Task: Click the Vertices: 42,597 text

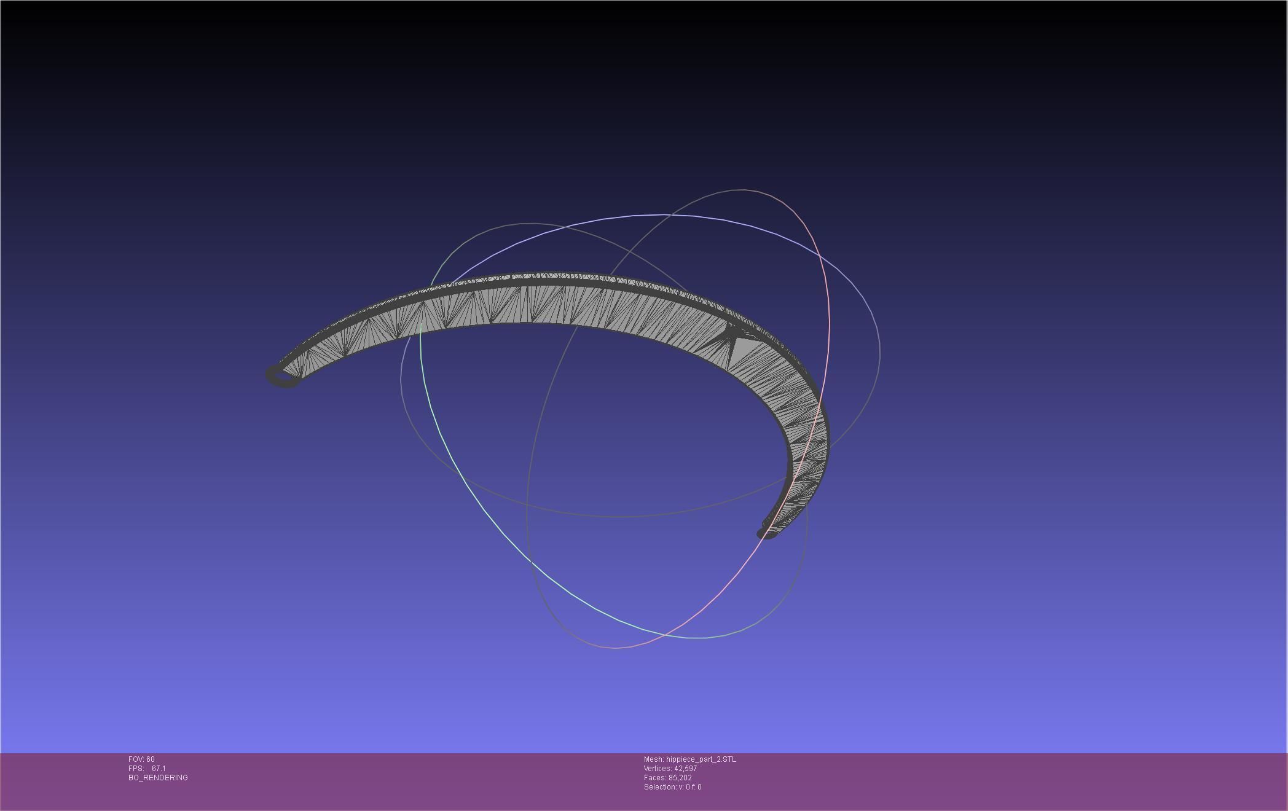Action: pyautogui.click(x=670, y=769)
